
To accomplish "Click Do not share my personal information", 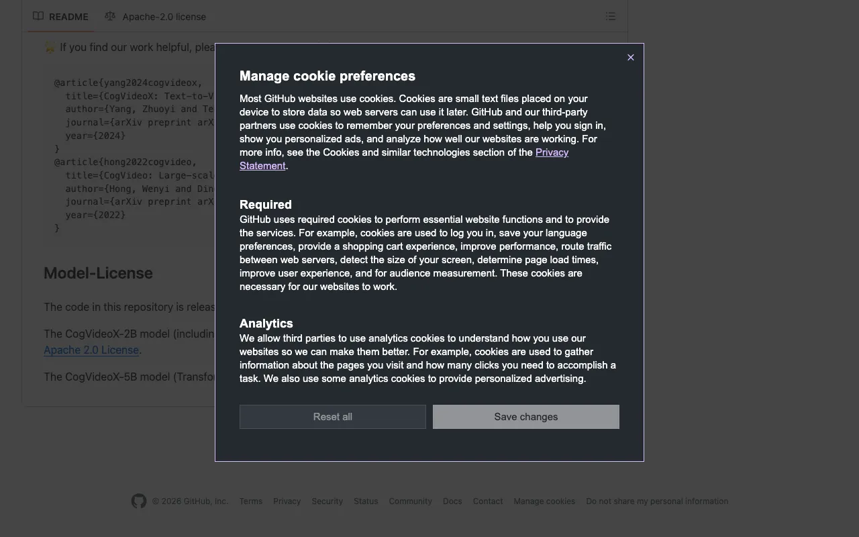I will point(657,501).
